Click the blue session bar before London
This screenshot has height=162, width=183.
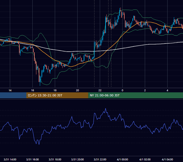13,95
